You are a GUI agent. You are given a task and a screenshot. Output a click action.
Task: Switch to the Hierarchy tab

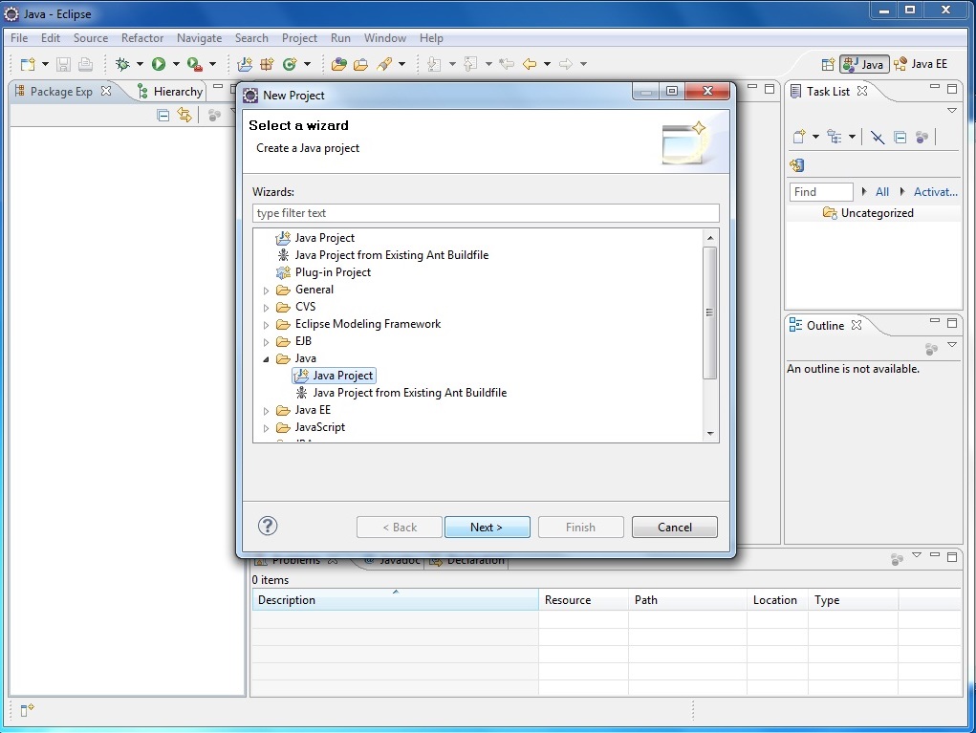175,91
